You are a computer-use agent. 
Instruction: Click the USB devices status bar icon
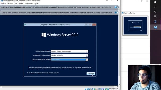[95, 89]
